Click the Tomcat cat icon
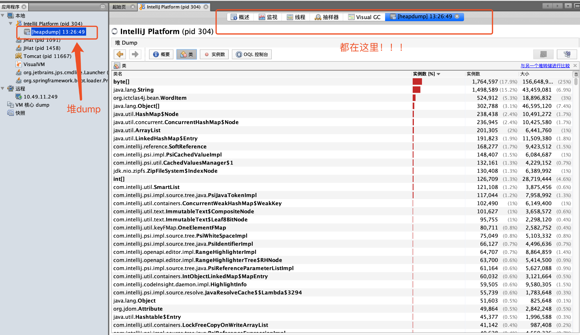 pos(19,56)
